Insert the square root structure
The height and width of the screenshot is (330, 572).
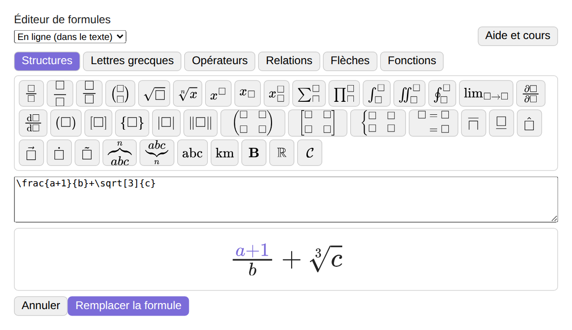pyautogui.click(x=154, y=93)
